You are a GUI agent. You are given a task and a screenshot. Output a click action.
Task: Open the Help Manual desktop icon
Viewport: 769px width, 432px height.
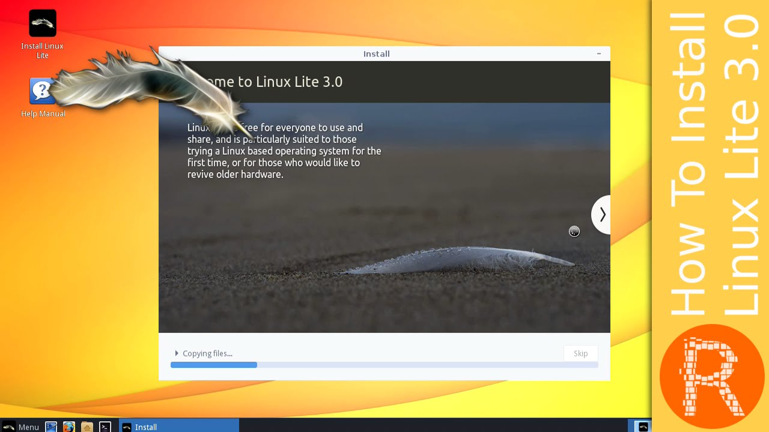click(43, 97)
